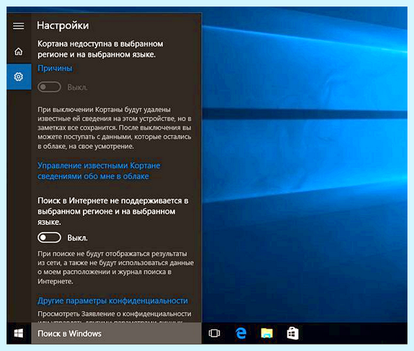Screen dimensions: 414x351
Task: Toggle the disabled Cortana switch under Причины
Action: (x=50, y=87)
